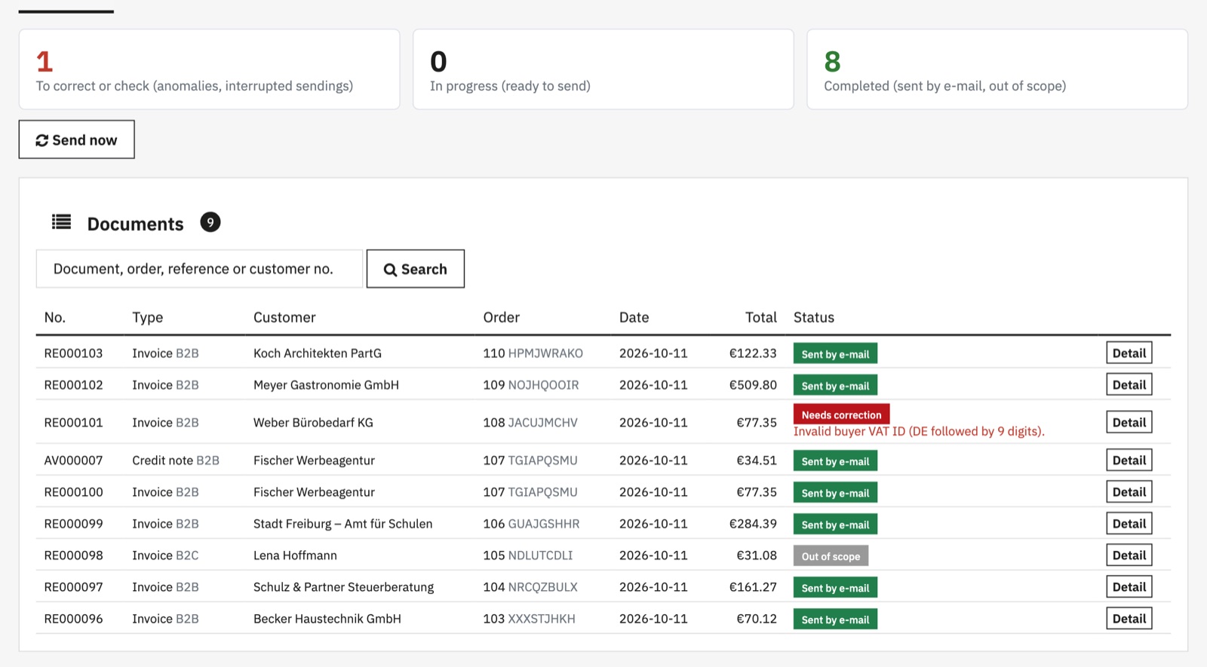Click the Customer column header

click(284, 317)
